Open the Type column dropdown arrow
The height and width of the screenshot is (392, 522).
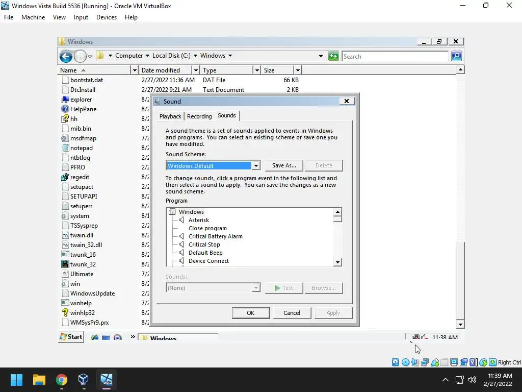[x=257, y=70]
